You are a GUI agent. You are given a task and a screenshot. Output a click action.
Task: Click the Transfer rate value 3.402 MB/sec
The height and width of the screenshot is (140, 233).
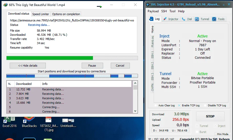click(46, 39)
